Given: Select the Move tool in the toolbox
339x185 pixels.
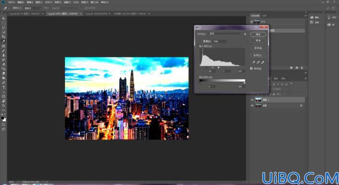Looking at the screenshot, I should point(3,18).
